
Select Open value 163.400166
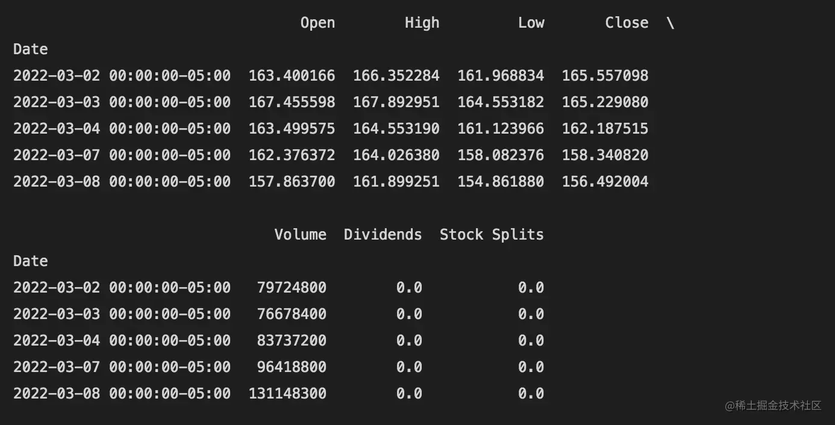[292, 76]
